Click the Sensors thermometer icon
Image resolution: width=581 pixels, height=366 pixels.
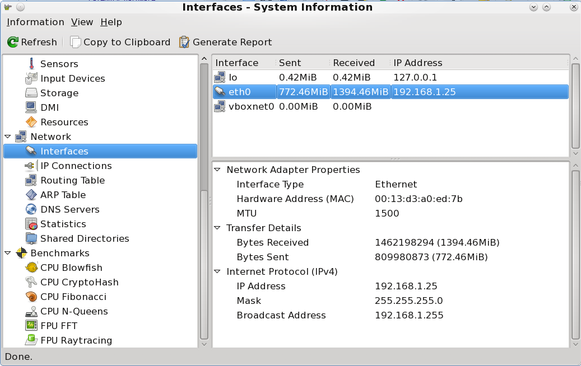click(x=31, y=64)
